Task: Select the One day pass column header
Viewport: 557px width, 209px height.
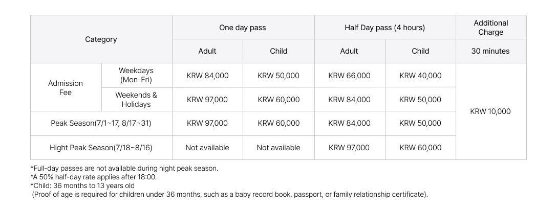Action: [243, 28]
